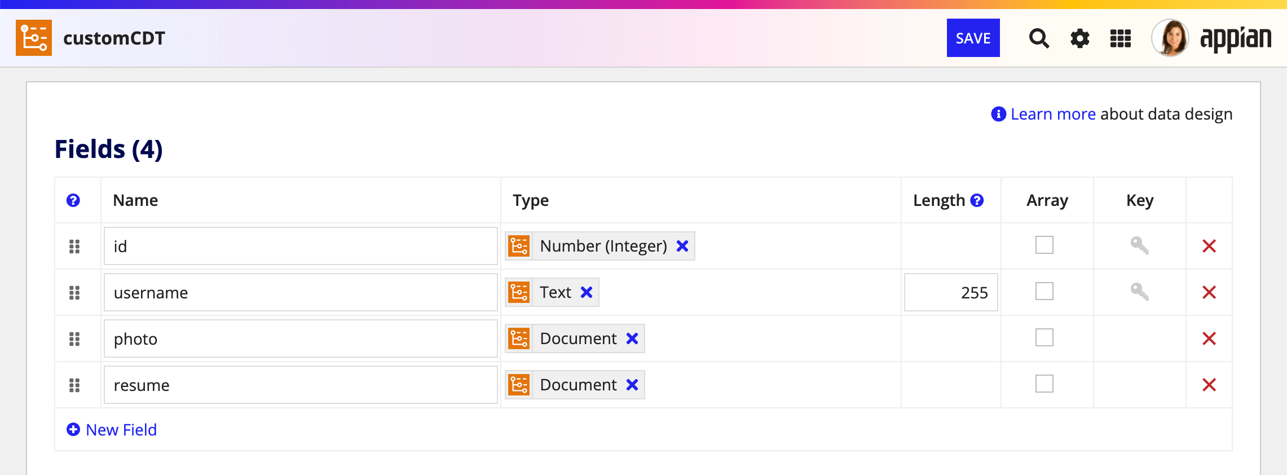Remove Document type from resume
Viewport: 1287px width, 475px height.
pos(632,385)
